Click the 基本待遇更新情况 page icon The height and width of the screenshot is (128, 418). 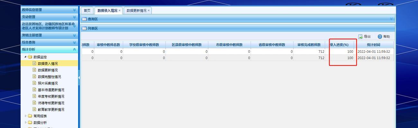tap(34, 90)
